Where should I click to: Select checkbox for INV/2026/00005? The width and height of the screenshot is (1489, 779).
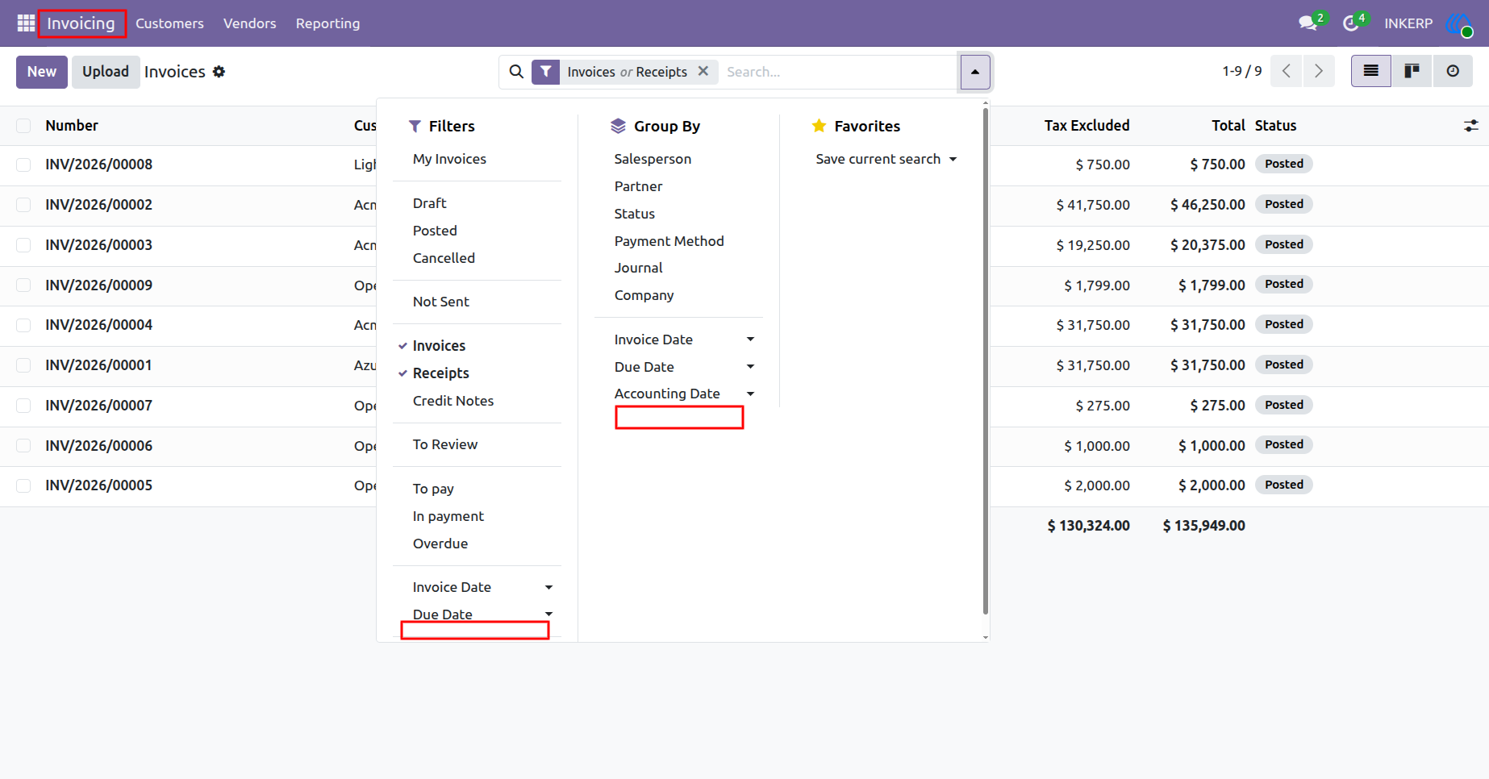point(23,485)
